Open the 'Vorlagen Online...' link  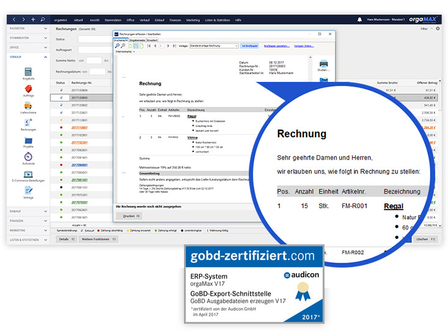(x=304, y=46)
